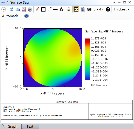
Task: Copy the graph to clipboard
Action: coord(18,9)
